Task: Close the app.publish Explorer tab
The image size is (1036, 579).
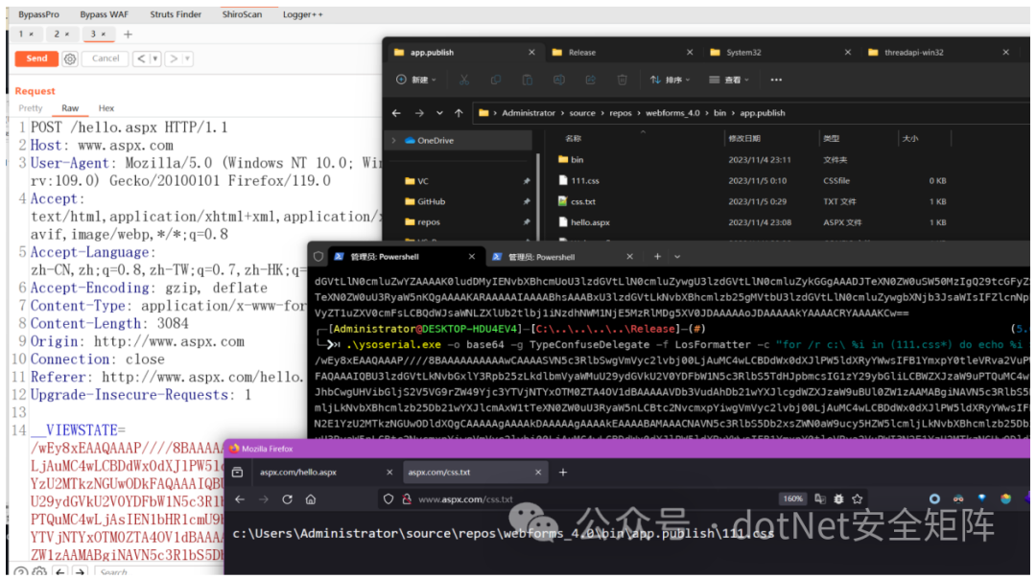Action: 531,52
